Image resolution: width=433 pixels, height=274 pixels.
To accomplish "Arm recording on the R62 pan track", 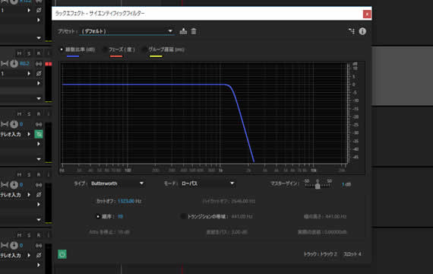I will [39, 53].
